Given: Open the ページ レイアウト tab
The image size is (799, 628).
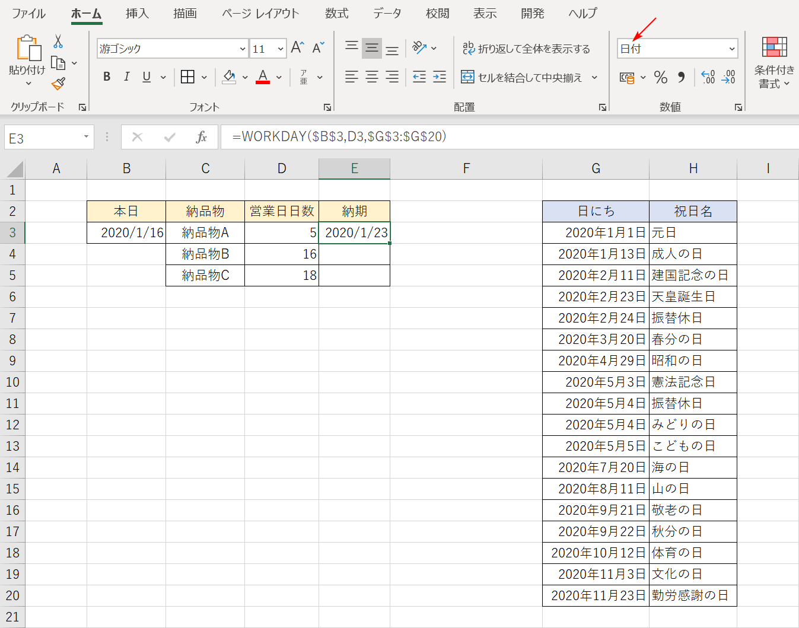Looking at the screenshot, I should (260, 13).
